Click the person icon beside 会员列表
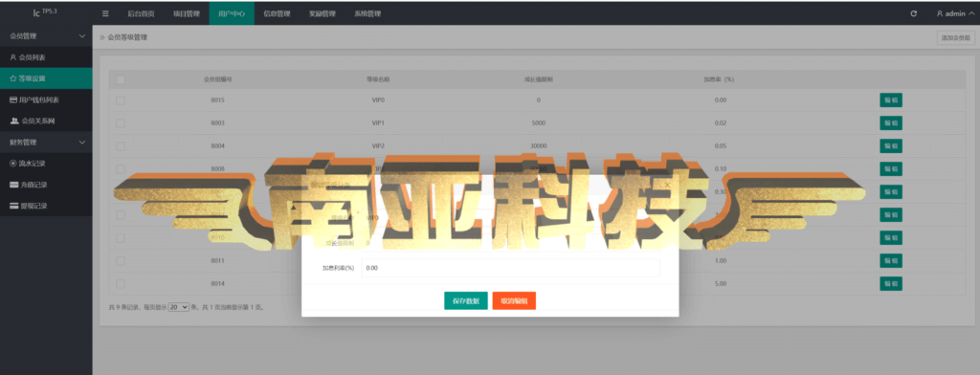The height and width of the screenshot is (375, 980). coord(13,57)
